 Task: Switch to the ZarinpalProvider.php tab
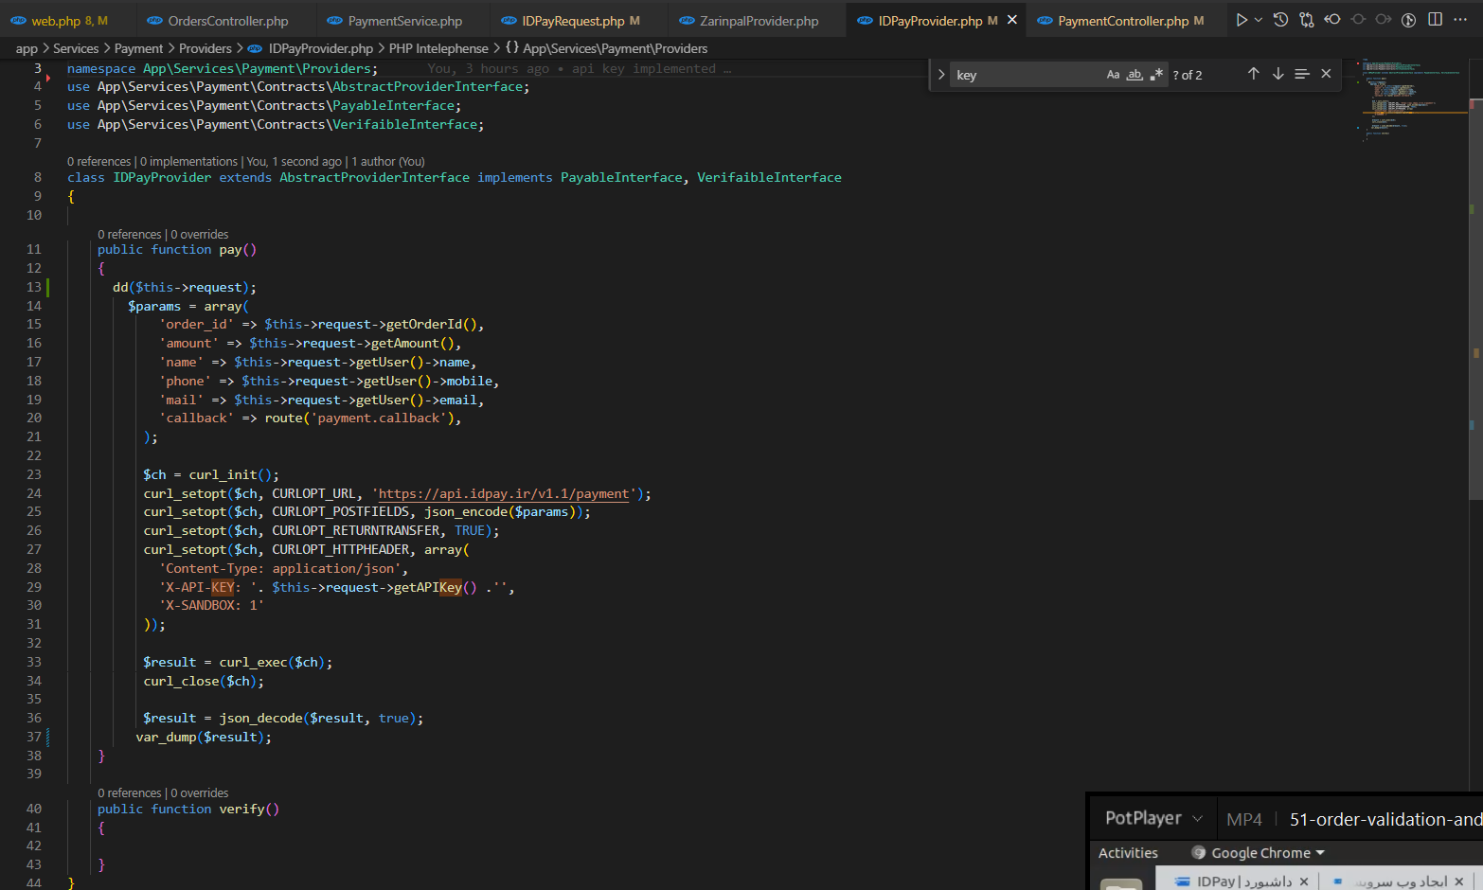(x=759, y=20)
